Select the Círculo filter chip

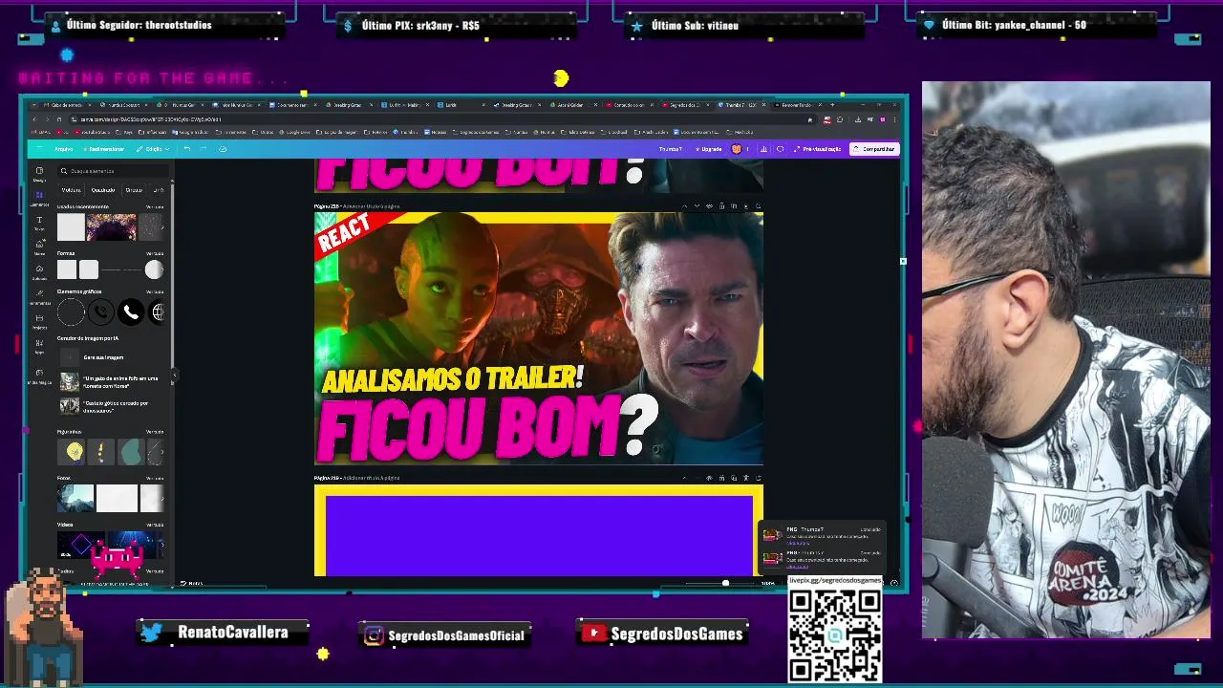(x=134, y=190)
